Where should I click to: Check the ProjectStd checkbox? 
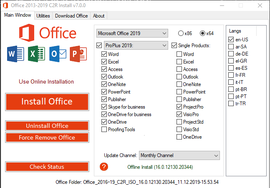click(179, 122)
